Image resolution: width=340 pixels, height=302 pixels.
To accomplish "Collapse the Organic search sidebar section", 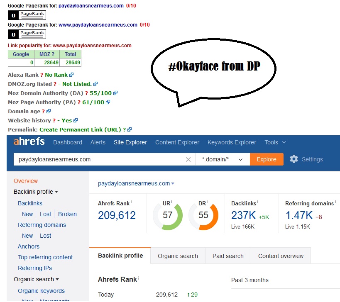I will 36,279.
